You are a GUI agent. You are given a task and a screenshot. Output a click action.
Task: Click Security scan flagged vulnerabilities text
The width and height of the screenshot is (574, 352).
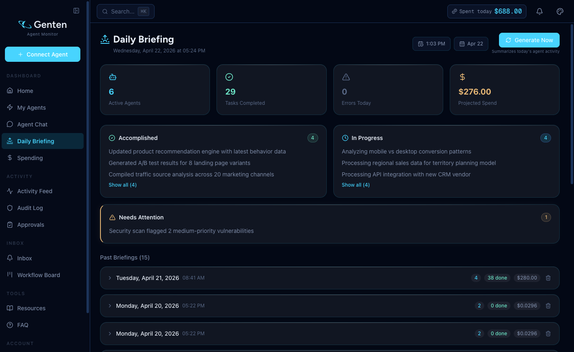tap(181, 231)
